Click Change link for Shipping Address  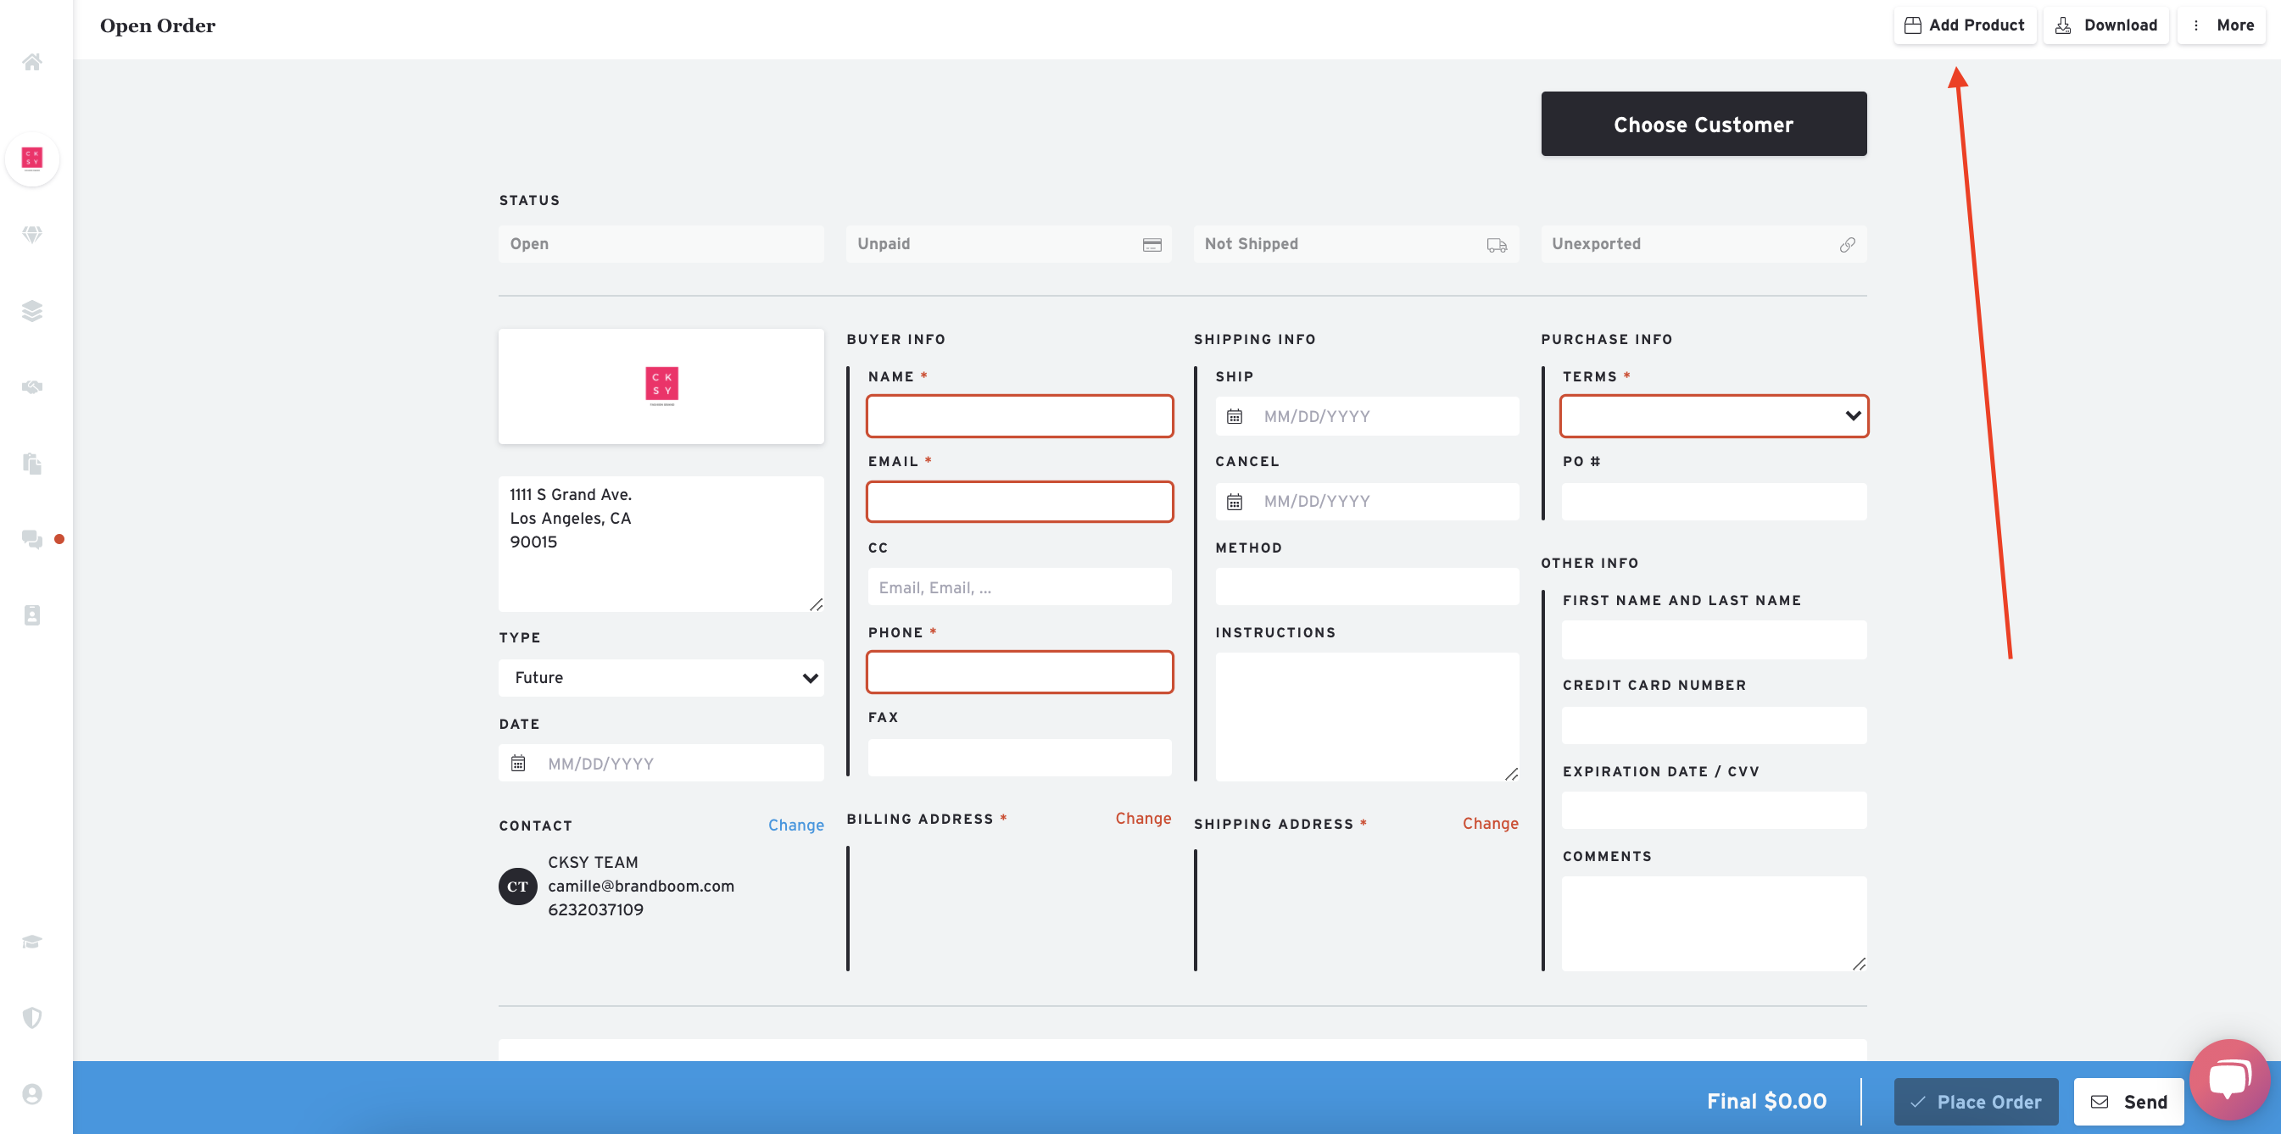pos(1490,824)
